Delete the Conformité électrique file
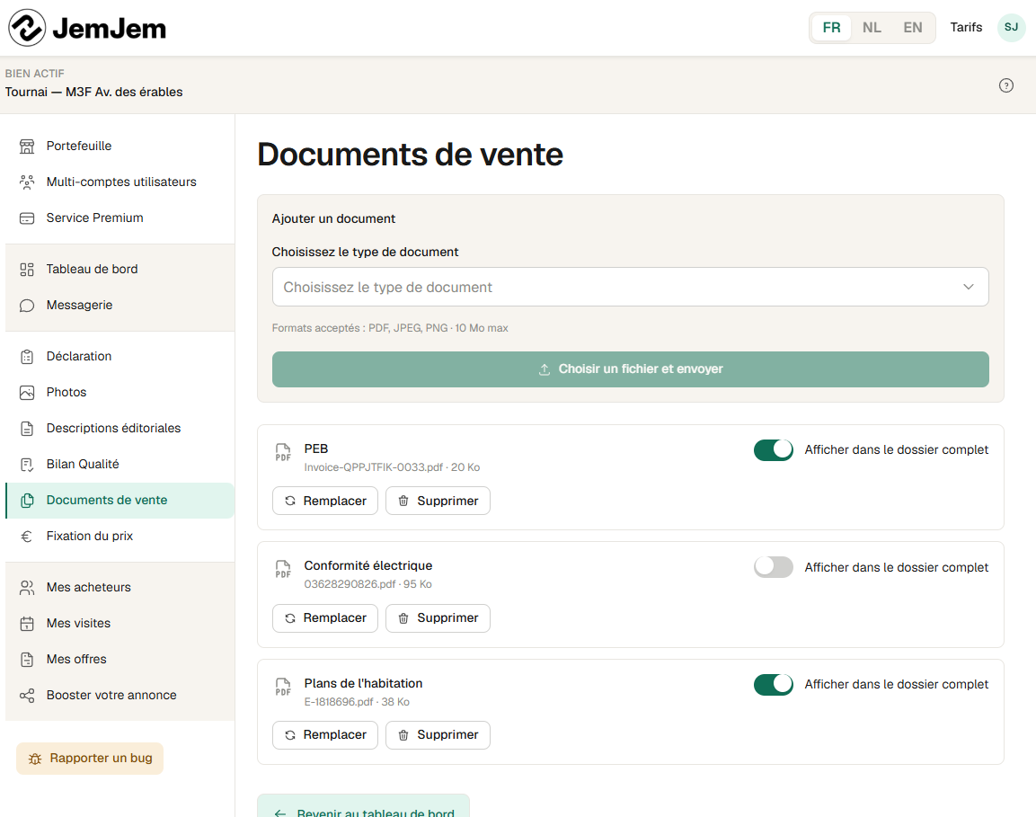This screenshot has height=817, width=1036. (x=438, y=618)
